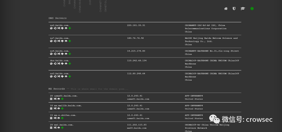
Task: Click green arrows icon under mx.n.shifen.com
Action: [62, 118]
